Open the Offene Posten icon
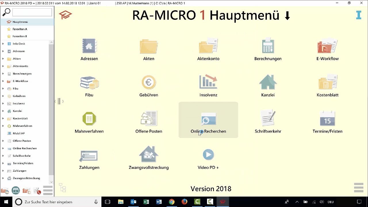 click(149, 118)
